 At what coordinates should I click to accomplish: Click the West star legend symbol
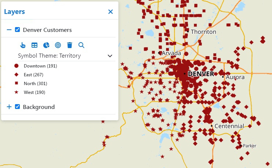(x=16, y=92)
